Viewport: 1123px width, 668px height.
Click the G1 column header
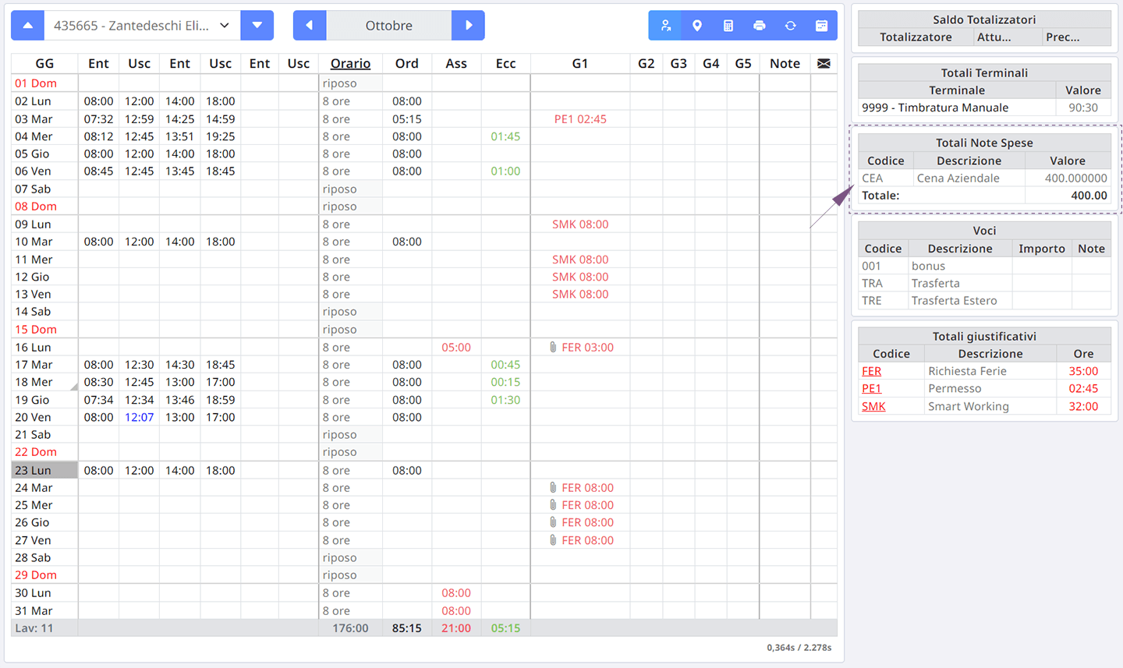[x=580, y=64]
